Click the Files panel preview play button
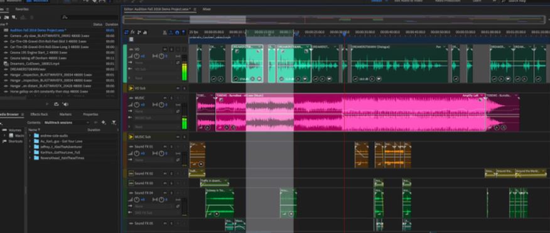The height and width of the screenshot is (233, 550). (47, 104)
